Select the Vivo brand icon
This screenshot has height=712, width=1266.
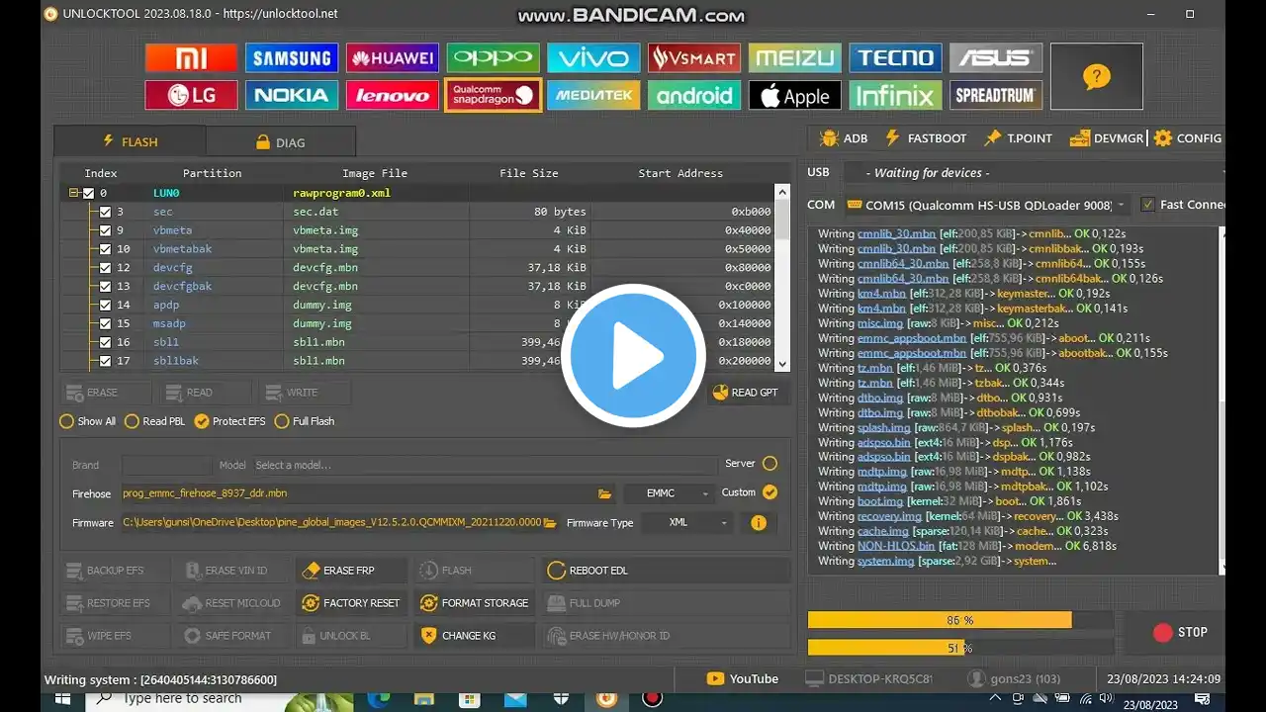click(x=593, y=58)
